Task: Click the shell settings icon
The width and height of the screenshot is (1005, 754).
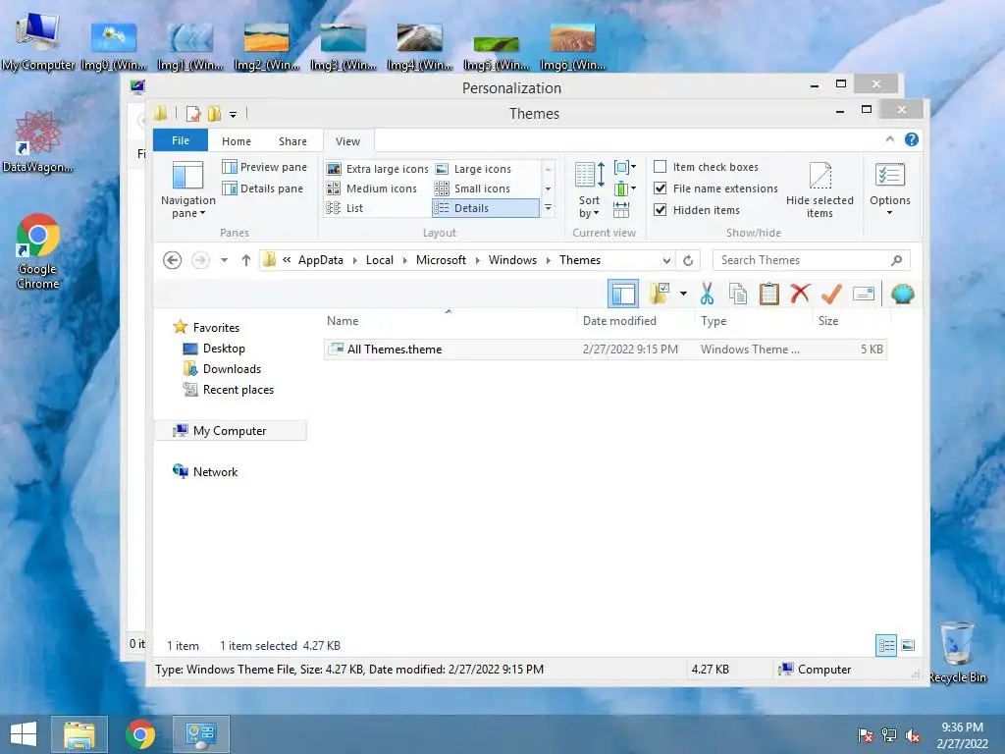Action: point(903,294)
